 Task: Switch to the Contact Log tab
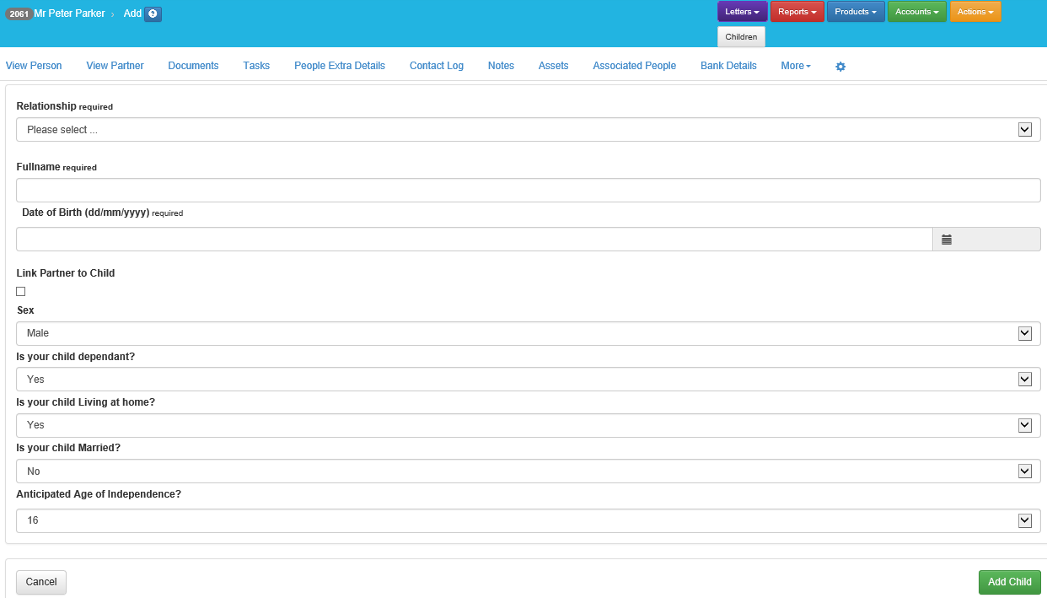[436, 66]
